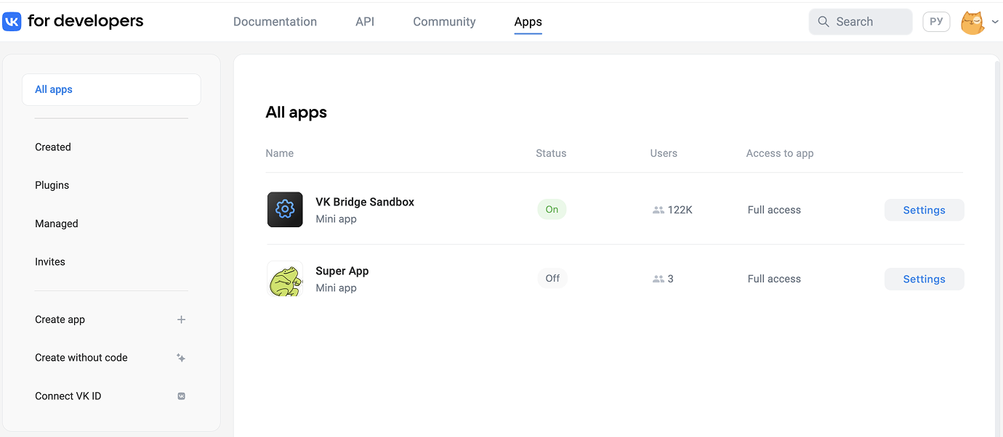Click Full access in VK Bridge Sandbox row
The height and width of the screenshot is (437, 1003).
[x=774, y=210]
